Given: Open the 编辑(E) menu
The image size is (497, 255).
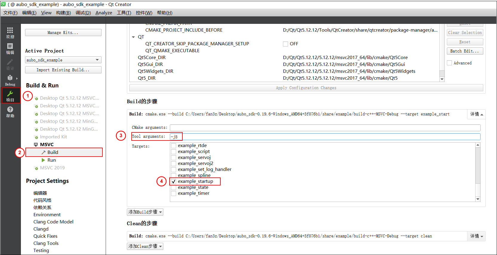Looking at the screenshot, I should pos(29,13).
